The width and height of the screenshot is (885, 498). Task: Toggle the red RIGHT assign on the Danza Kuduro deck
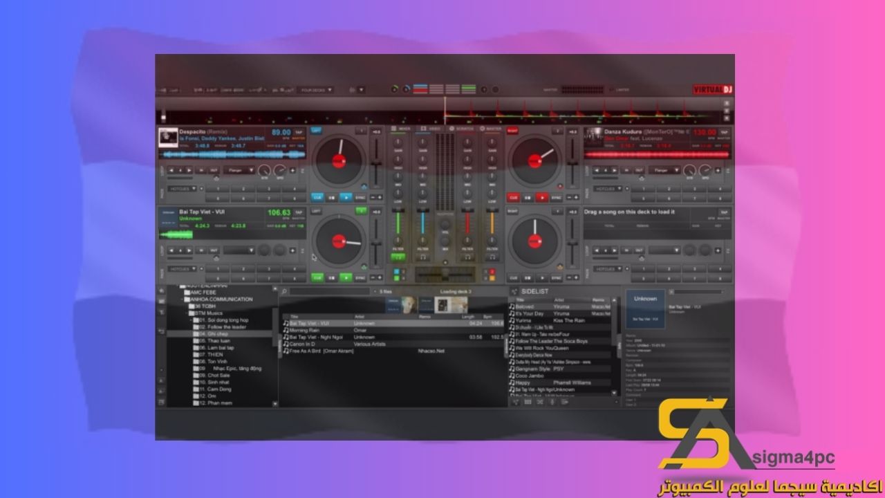(512, 130)
